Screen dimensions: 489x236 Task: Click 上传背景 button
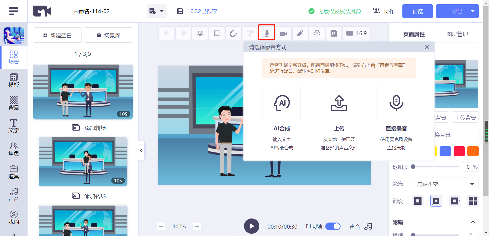tap(465, 118)
